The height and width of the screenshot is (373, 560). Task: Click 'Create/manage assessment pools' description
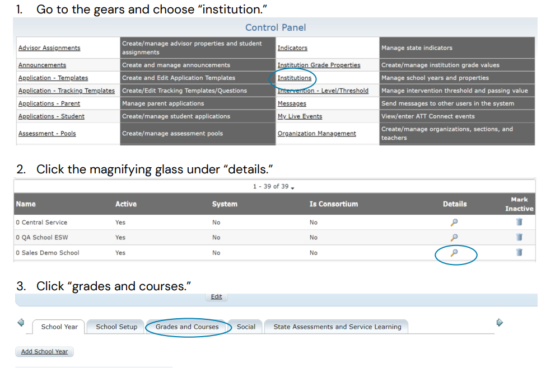(172, 133)
